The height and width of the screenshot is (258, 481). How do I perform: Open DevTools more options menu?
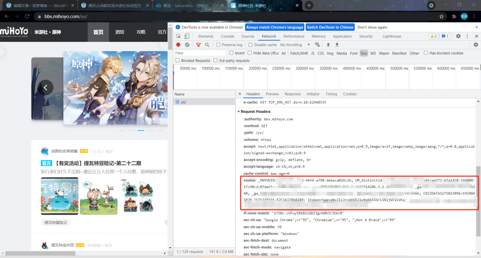pyautogui.click(x=467, y=36)
